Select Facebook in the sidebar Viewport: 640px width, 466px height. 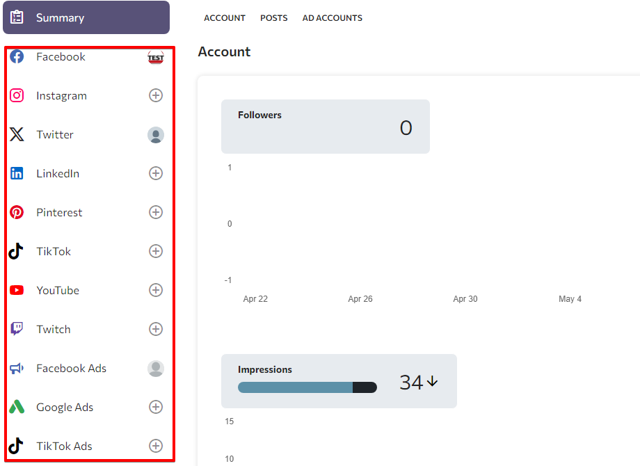tap(61, 57)
